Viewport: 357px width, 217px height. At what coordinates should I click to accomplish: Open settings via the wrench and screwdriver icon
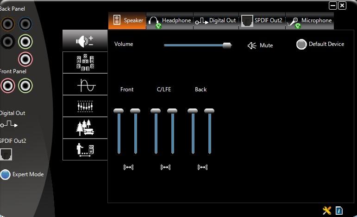[327, 210]
